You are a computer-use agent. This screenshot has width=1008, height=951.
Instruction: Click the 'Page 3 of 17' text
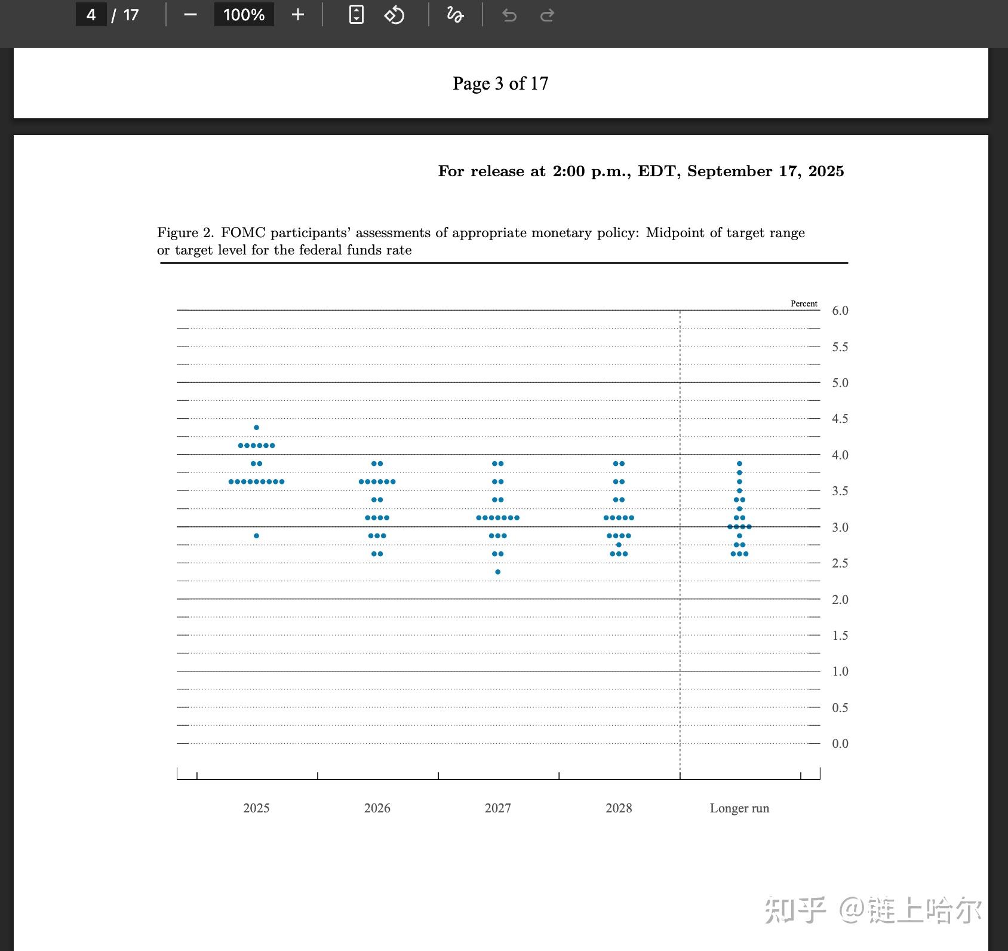tap(500, 84)
